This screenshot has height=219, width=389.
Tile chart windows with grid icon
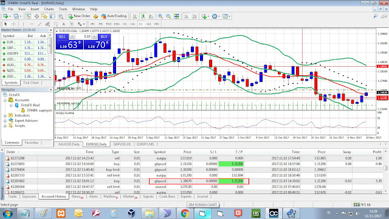point(176,16)
